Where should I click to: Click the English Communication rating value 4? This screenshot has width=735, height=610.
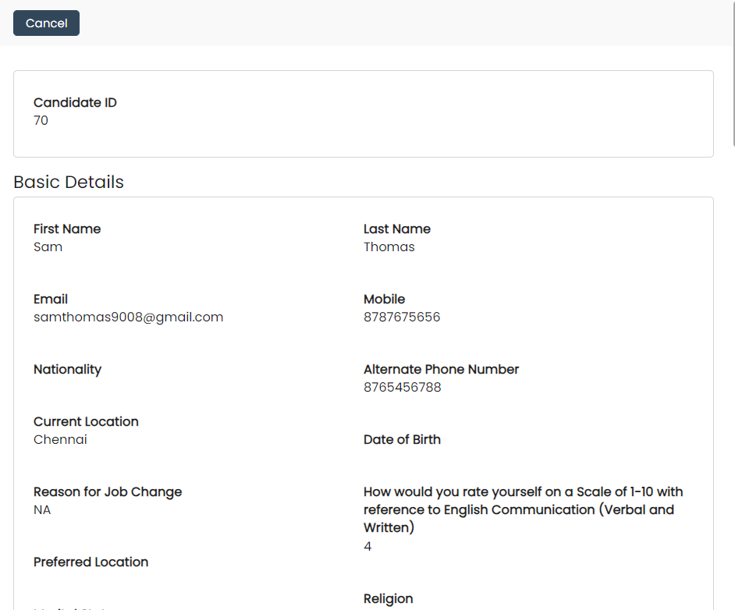(367, 546)
